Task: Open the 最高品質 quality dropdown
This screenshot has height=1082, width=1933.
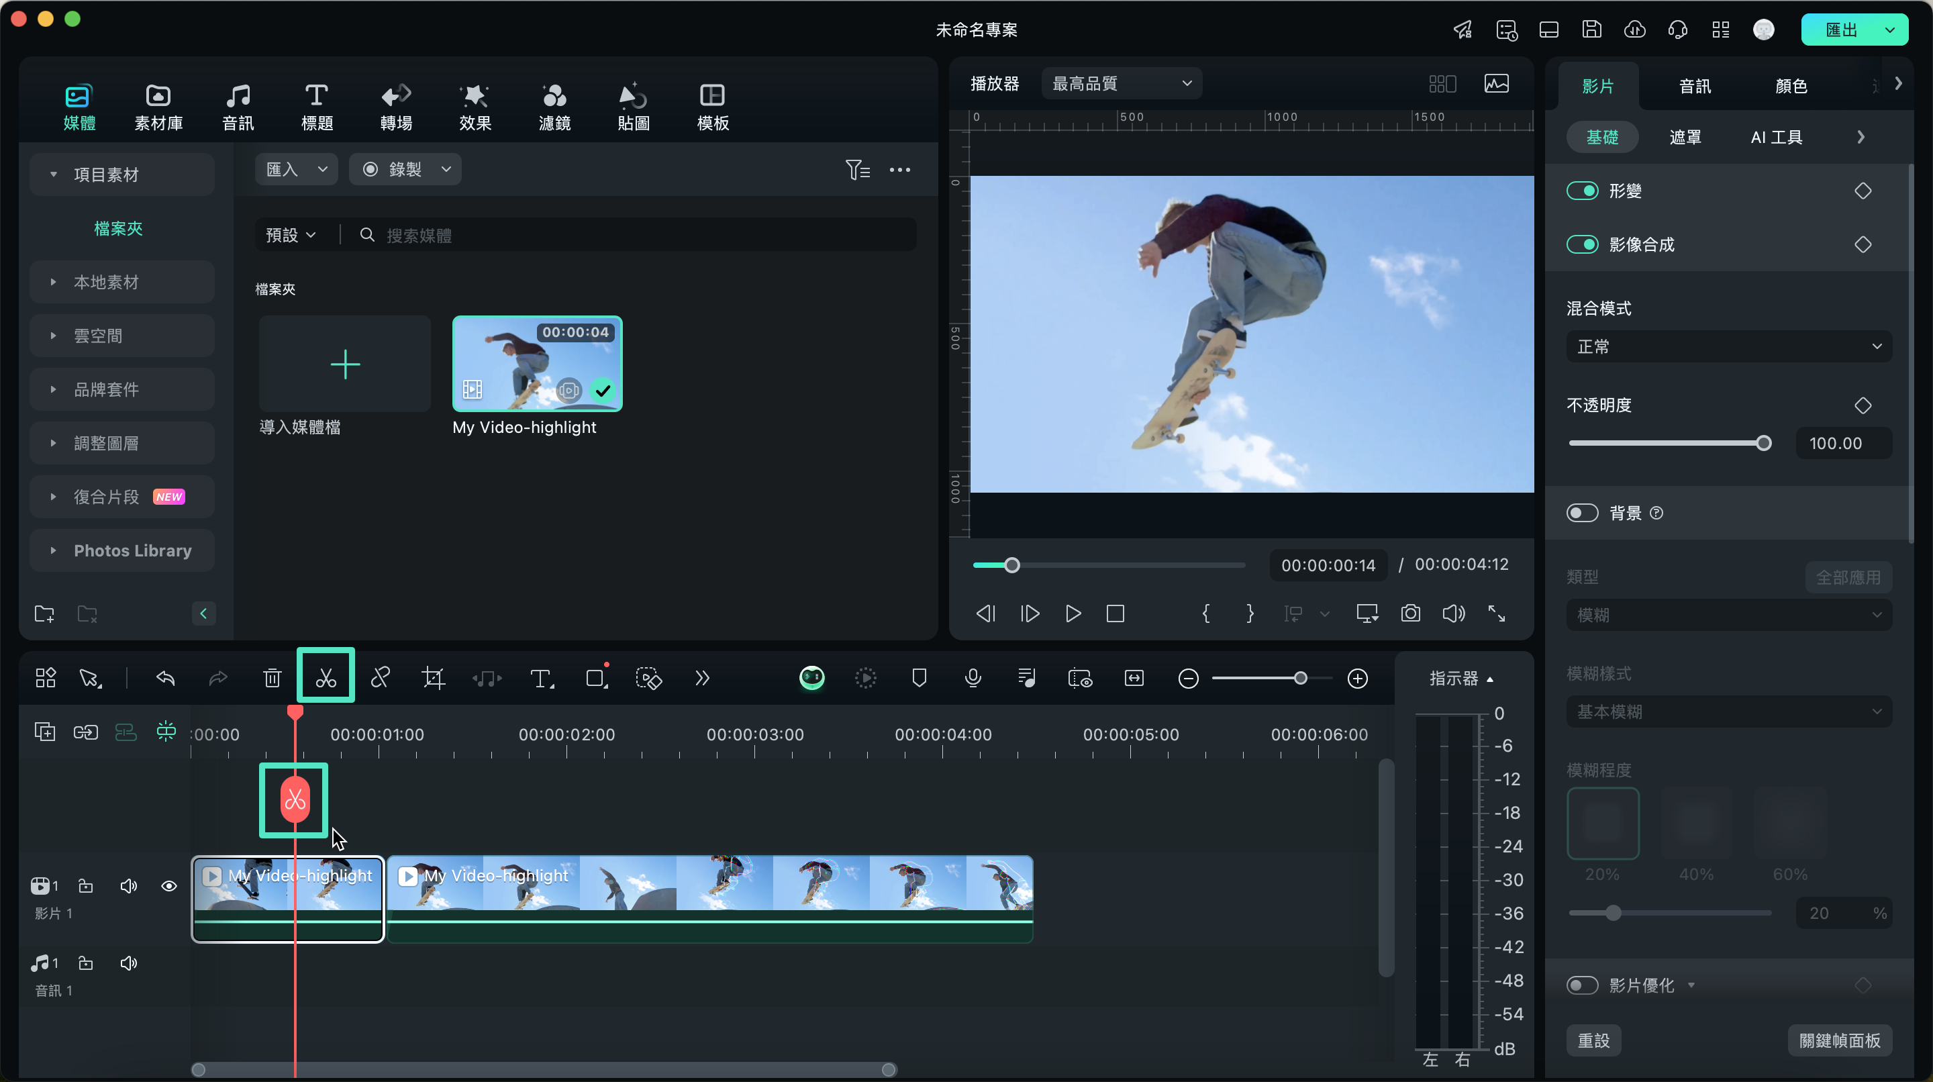Action: tap(1122, 83)
